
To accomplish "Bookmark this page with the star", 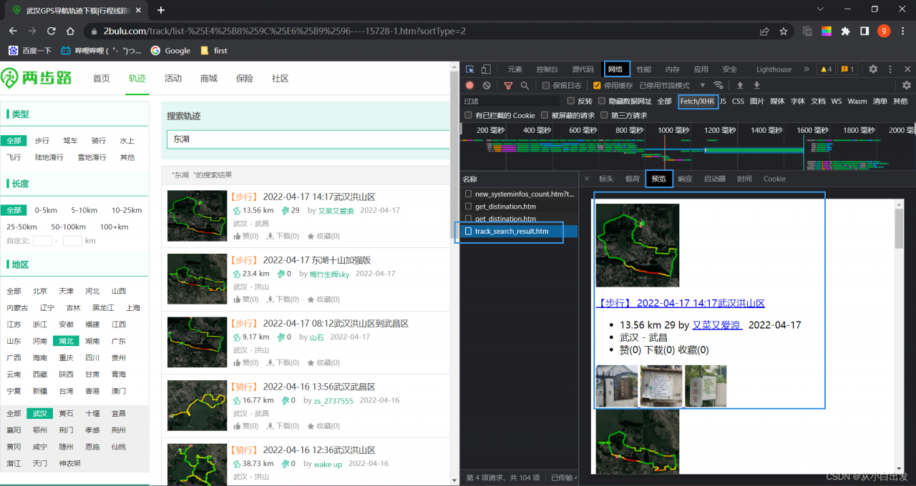I will [x=784, y=31].
